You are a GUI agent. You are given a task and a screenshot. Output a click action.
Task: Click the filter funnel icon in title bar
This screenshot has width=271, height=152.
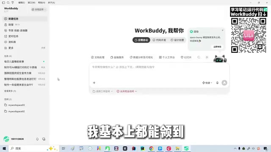pos(13,3)
